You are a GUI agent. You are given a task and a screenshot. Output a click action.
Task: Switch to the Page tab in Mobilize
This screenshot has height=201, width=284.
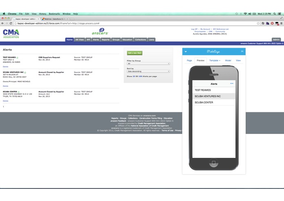coord(189,61)
